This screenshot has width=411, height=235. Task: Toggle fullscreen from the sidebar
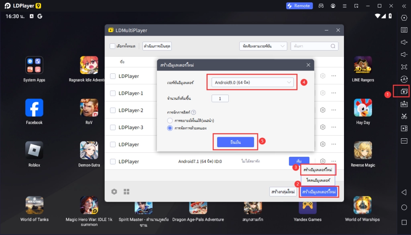click(x=404, y=67)
